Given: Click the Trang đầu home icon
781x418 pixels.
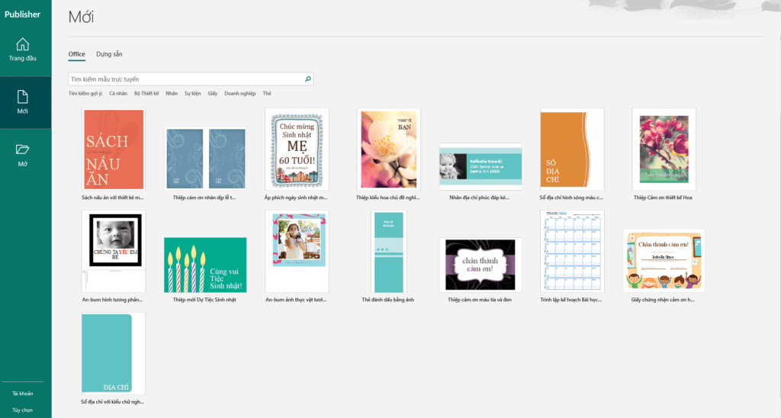Looking at the screenshot, I should tap(23, 44).
